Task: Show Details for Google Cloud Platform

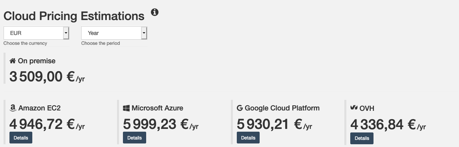Action: point(248,138)
